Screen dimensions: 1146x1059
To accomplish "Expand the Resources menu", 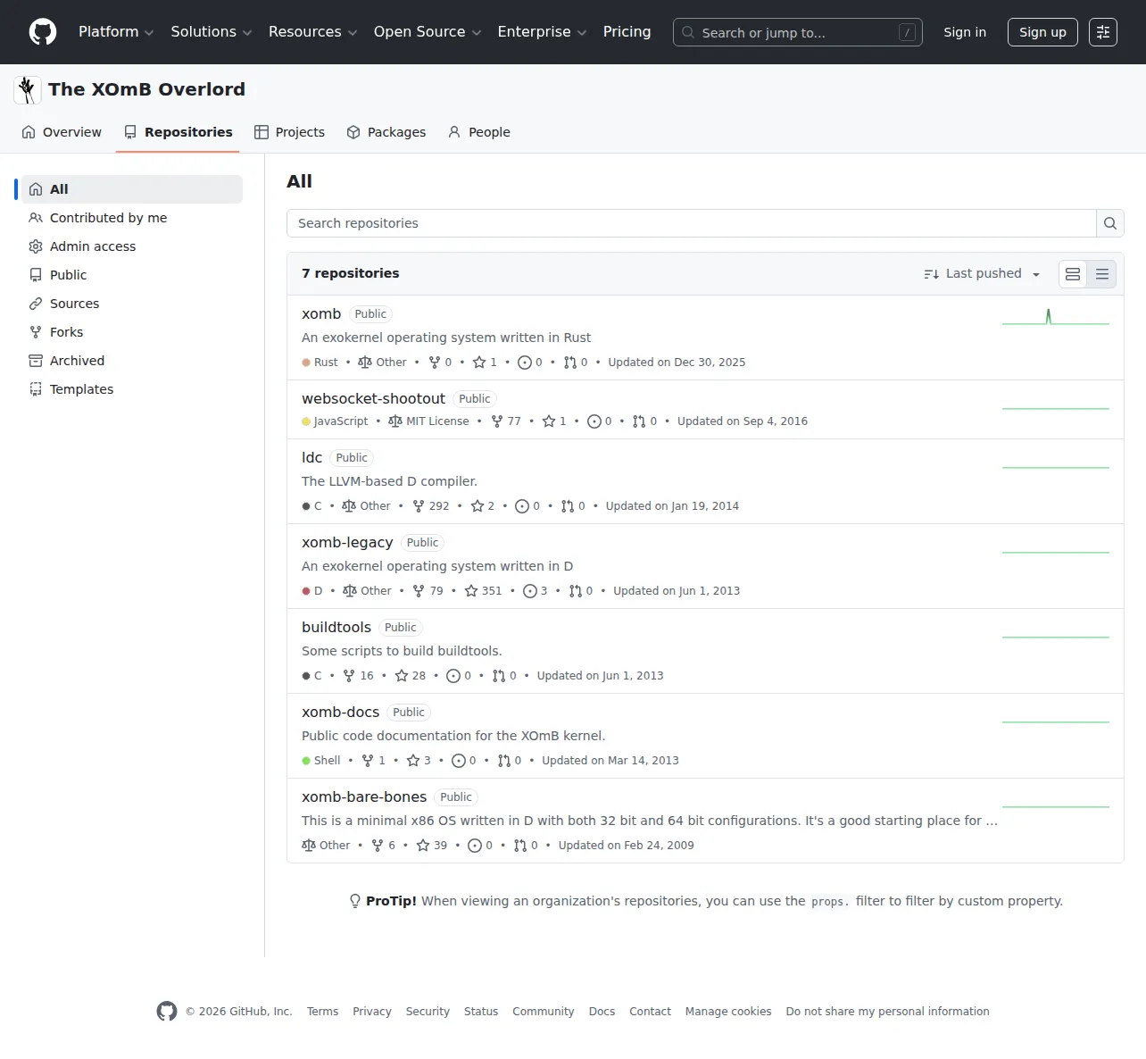I will pyautogui.click(x=312, y=32).
